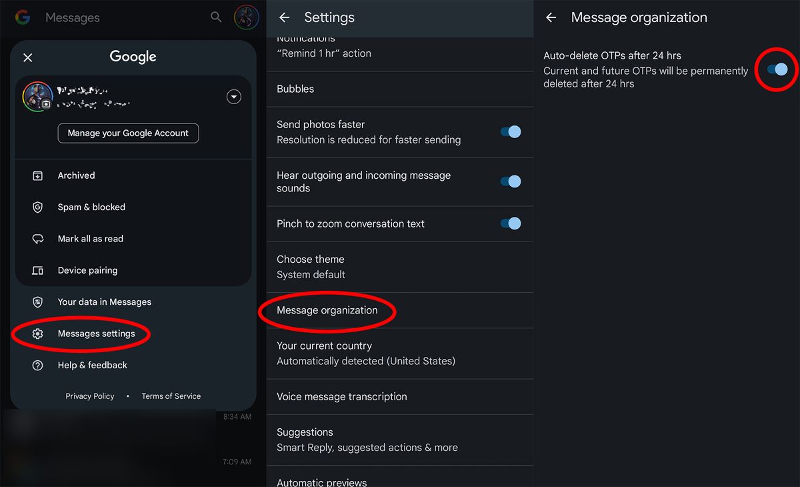Open the Help & feedback icon
Viewport: 800px width, 487px height.
click(38, 366)
